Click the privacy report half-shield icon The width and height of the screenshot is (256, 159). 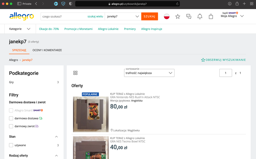[70, 4]
